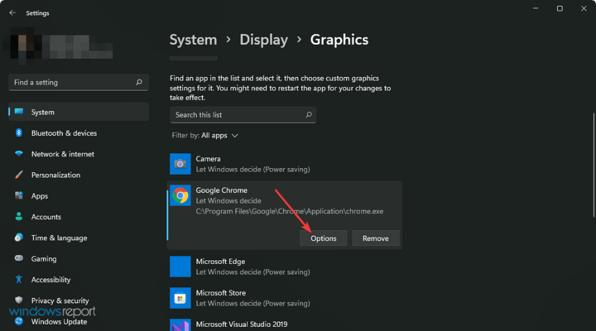Click the magnifier in Search this list
Viewport: 596px width, 331px height.
(x=309, y=115)
